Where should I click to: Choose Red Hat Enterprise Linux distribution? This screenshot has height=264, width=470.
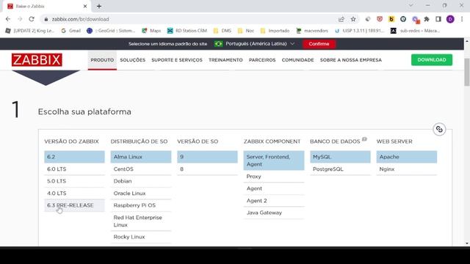click(141, 221)
